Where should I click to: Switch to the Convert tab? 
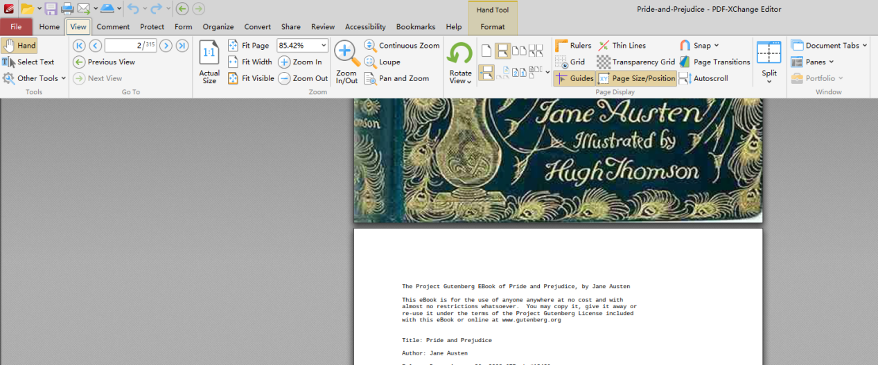tap(258, 27)
